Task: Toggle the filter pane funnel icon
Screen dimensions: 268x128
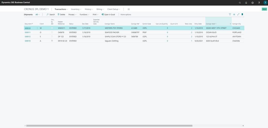Action: [x=230, y=15]
